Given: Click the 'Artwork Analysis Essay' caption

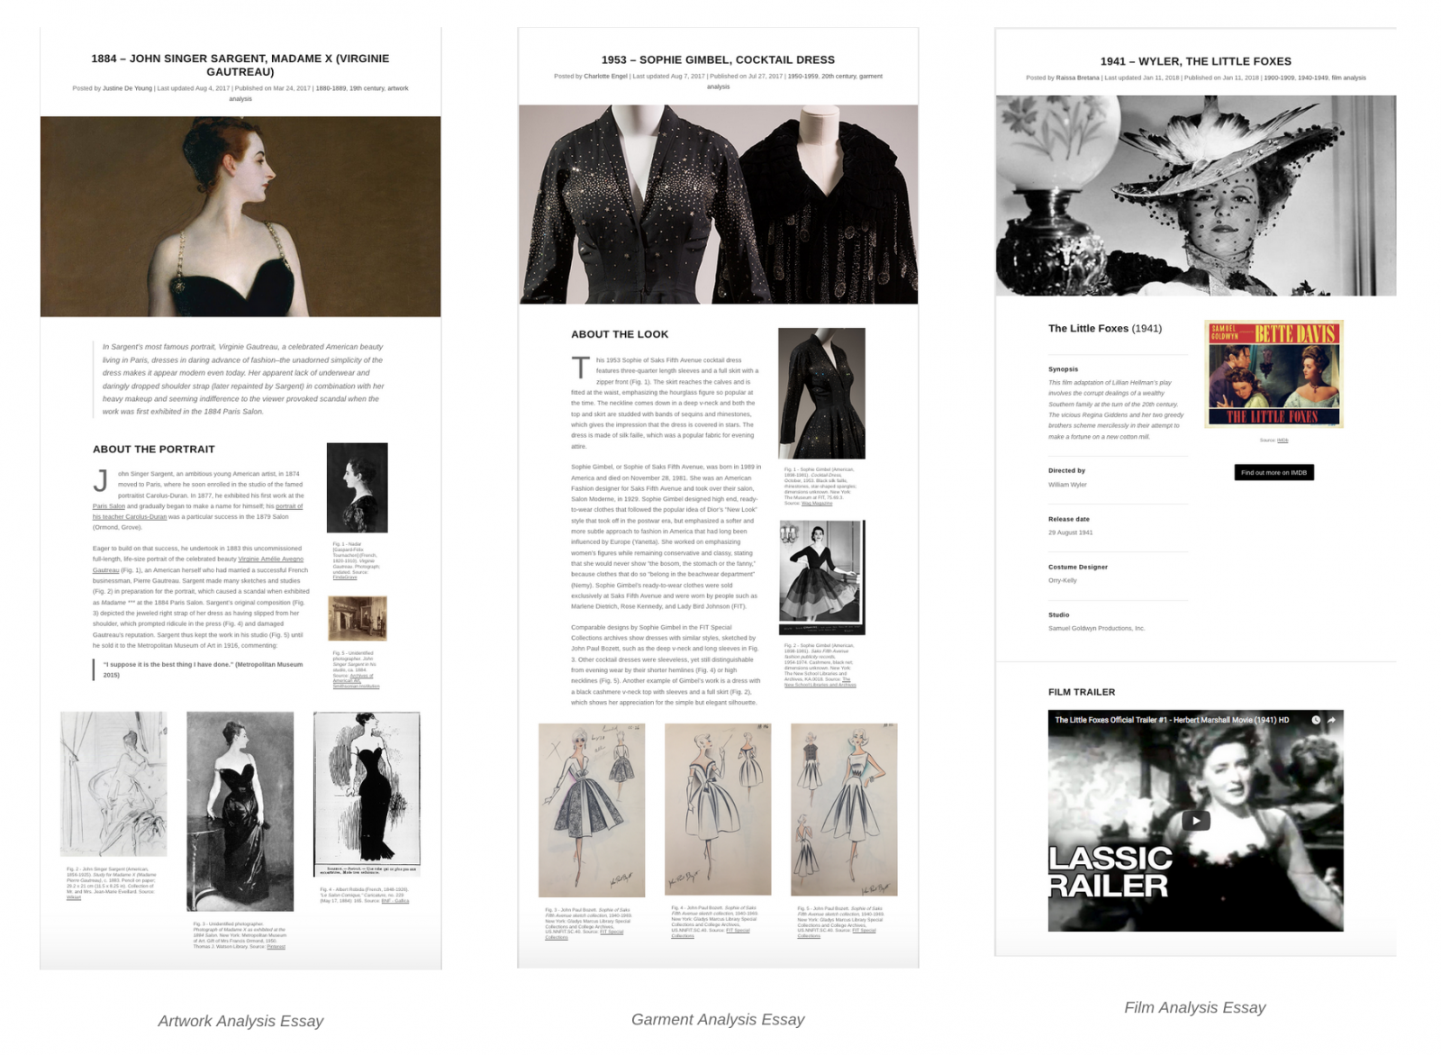Looking at the screenshot, I should (240, 1021).
